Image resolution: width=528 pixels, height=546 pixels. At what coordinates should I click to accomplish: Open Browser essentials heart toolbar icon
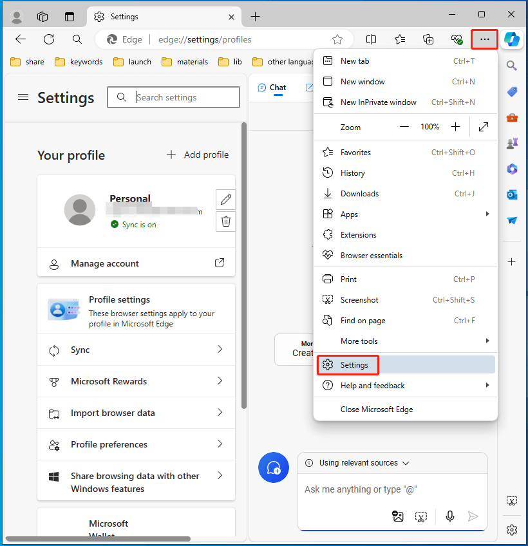click(457, 39)
